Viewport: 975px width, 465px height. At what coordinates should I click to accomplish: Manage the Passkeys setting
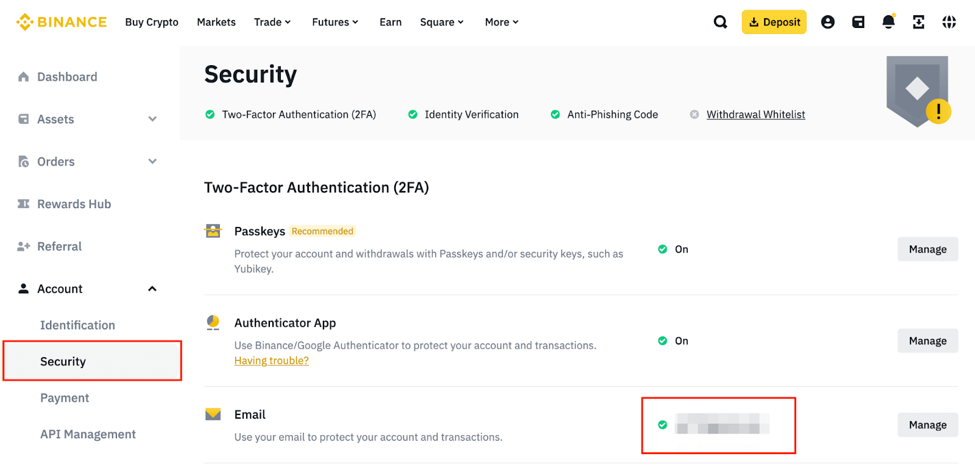pos(927,249)
